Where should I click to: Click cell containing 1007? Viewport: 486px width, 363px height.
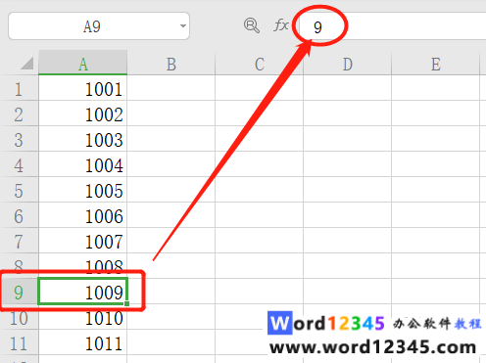[83, 241]
